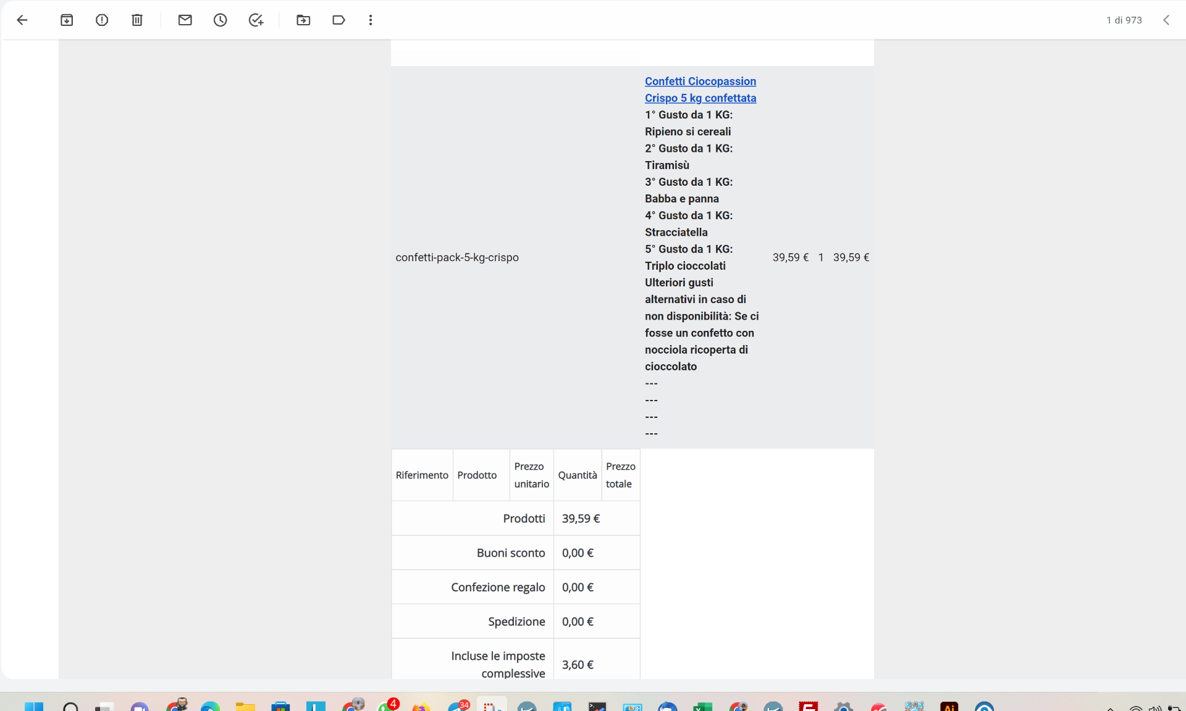Snooze this email with clock icon
Screen dimensions: 1186x711
click(221, 20)
